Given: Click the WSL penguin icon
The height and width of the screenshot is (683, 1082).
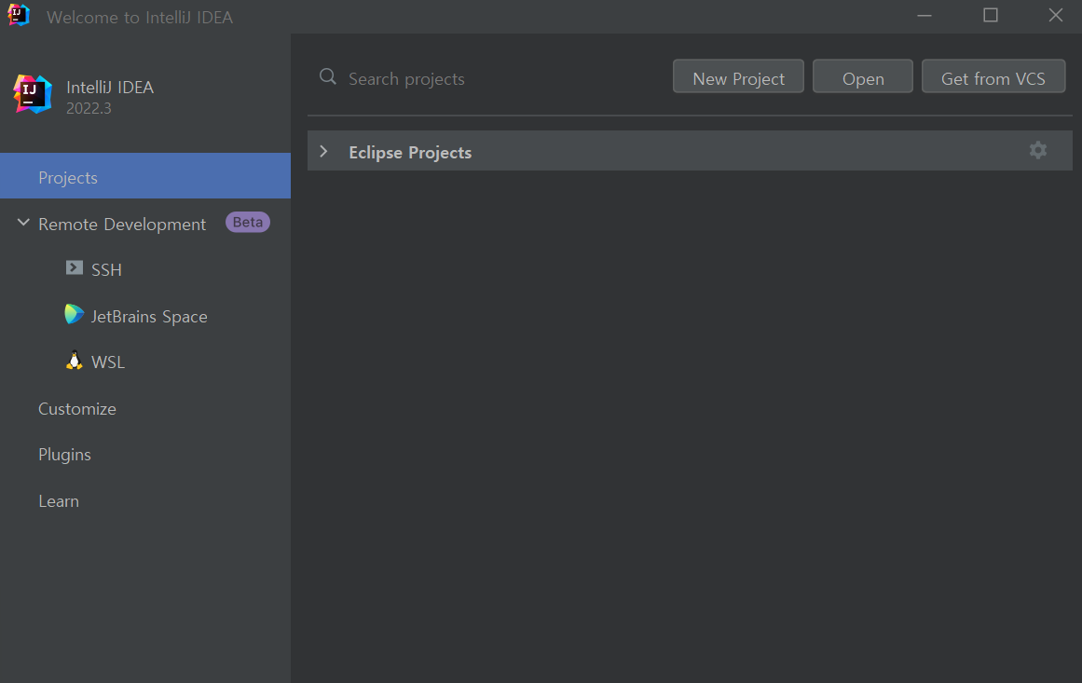Looking at the screenshot, I should pos(74,360).
